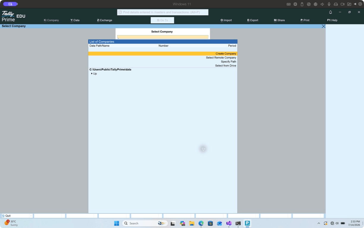Open Microsoft Store from taskbar
Viewport: 364px width, 228px height.
tap(210, 223)
